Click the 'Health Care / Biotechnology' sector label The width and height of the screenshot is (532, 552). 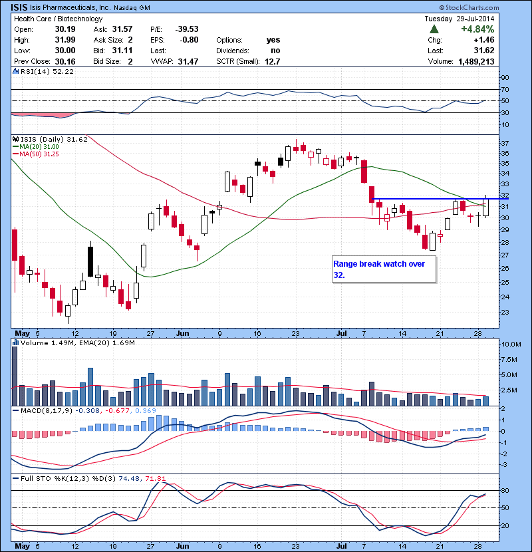(58, 19)
